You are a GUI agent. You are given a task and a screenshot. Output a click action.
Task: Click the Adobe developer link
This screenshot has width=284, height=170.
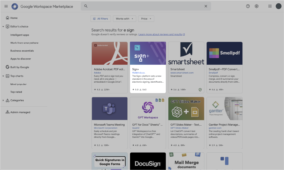click(97, 73)
